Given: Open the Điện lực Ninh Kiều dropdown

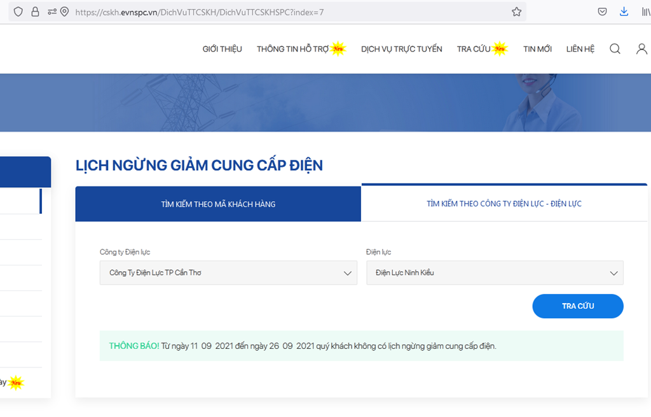Looking at the screenshot, I should (495, 272).
